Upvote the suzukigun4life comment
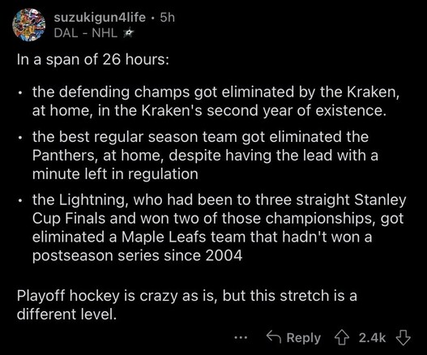Image resolution: width=427 pixels, height=355 pixels. pyautogui.click(x=342, y=338)
